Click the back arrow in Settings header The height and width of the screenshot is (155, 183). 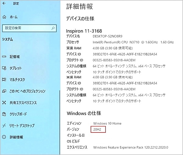(4, 3)
